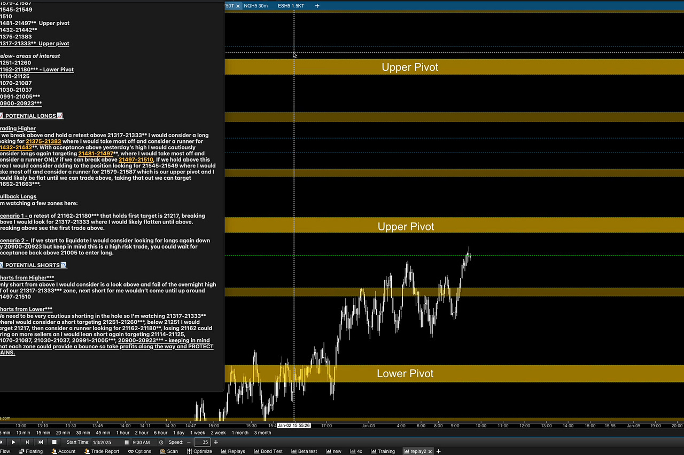Click the Start Time date field

tap(102, 442)
